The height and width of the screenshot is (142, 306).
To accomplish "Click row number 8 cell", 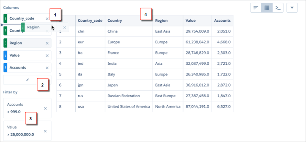I will click(x=66, y=106).
